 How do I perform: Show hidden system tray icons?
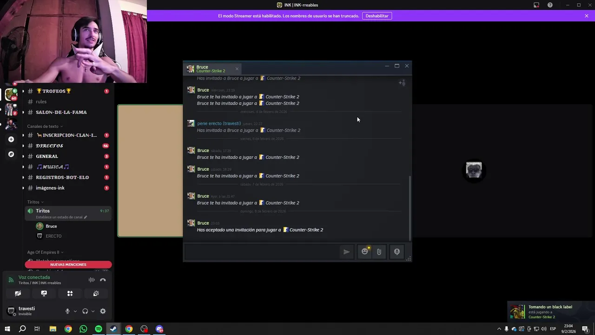(499, 329)
